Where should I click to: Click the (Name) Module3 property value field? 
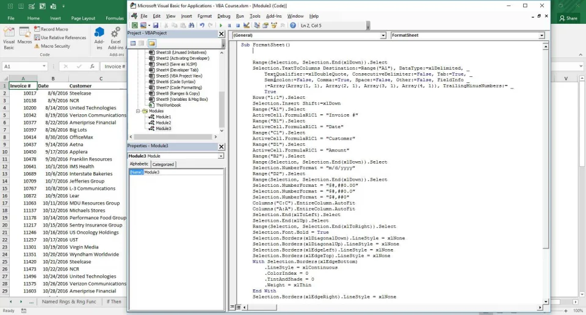coord(184,172)
